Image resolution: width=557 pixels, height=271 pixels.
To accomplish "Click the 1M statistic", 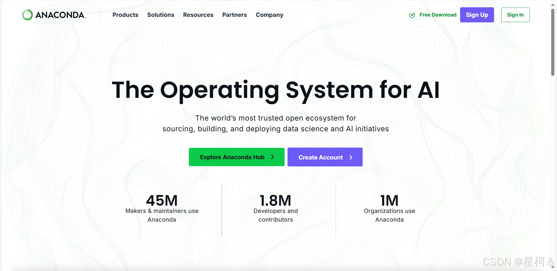I will tap(389, 200).
